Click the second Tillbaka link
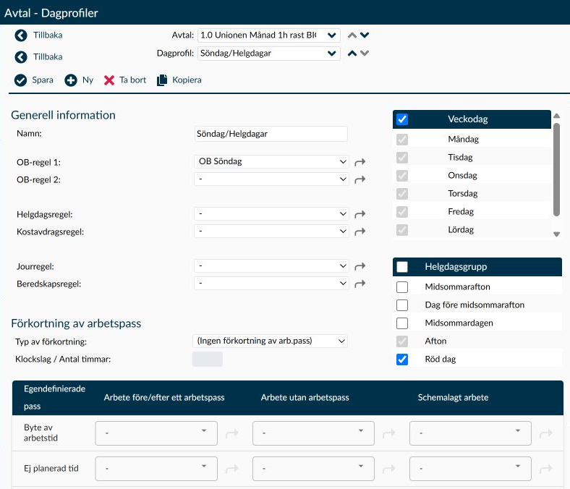 (x=48, y=56)
